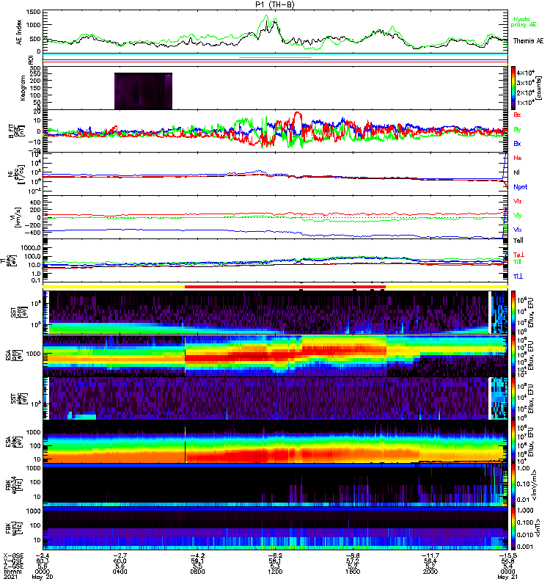Click the hhmm axis row label
The height and width of the screenshot is (587, 550).
11,572
